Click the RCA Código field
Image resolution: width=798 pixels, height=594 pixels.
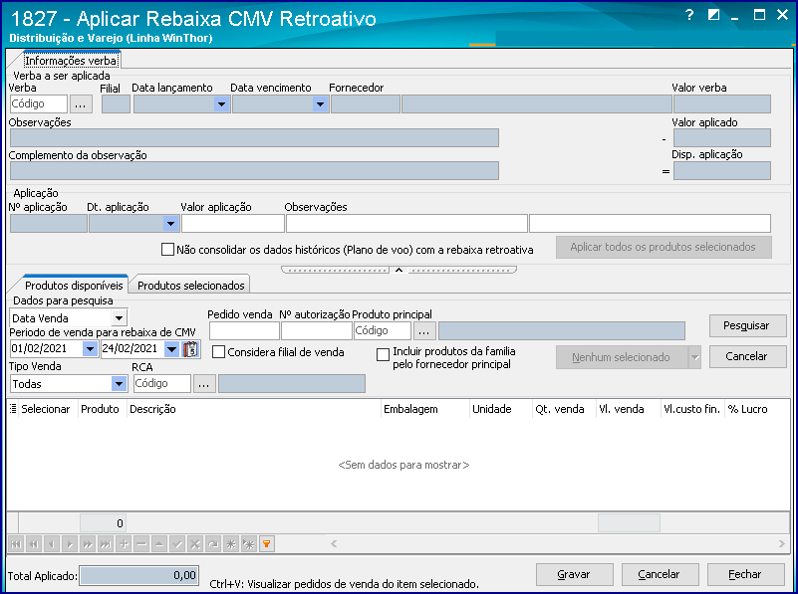point(162,384)
